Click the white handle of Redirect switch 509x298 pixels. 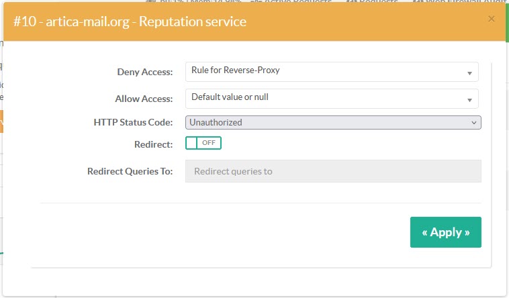pyautogui.click(x=192, y=143)
